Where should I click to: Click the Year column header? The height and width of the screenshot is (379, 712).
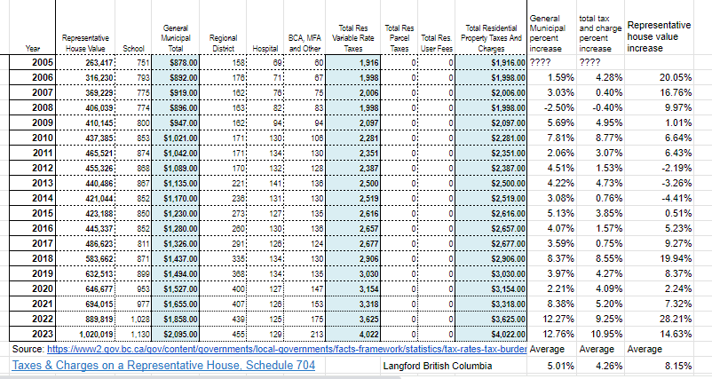pos(33,48)
